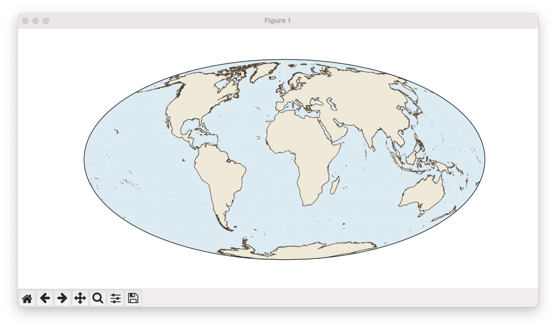Open subplot parameter sliders panel
This screenshot has width=556, height=329.
click(115, 298)
